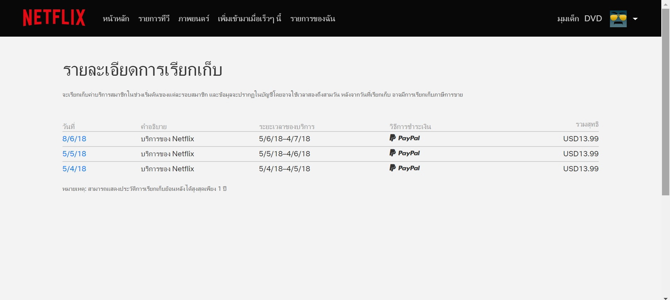Select เพิ่มเข้ามาเมื่อเร็วๆ นี้ menu item
Screen dimensions: 670x300
tap(249, 19)
